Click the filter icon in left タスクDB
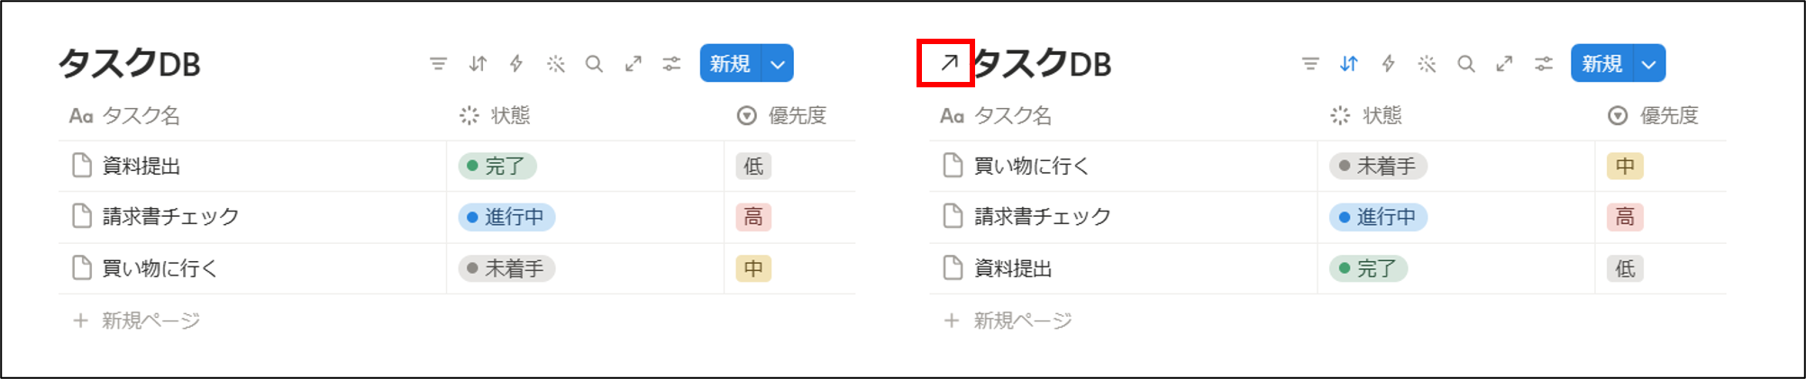 (438, 64)
